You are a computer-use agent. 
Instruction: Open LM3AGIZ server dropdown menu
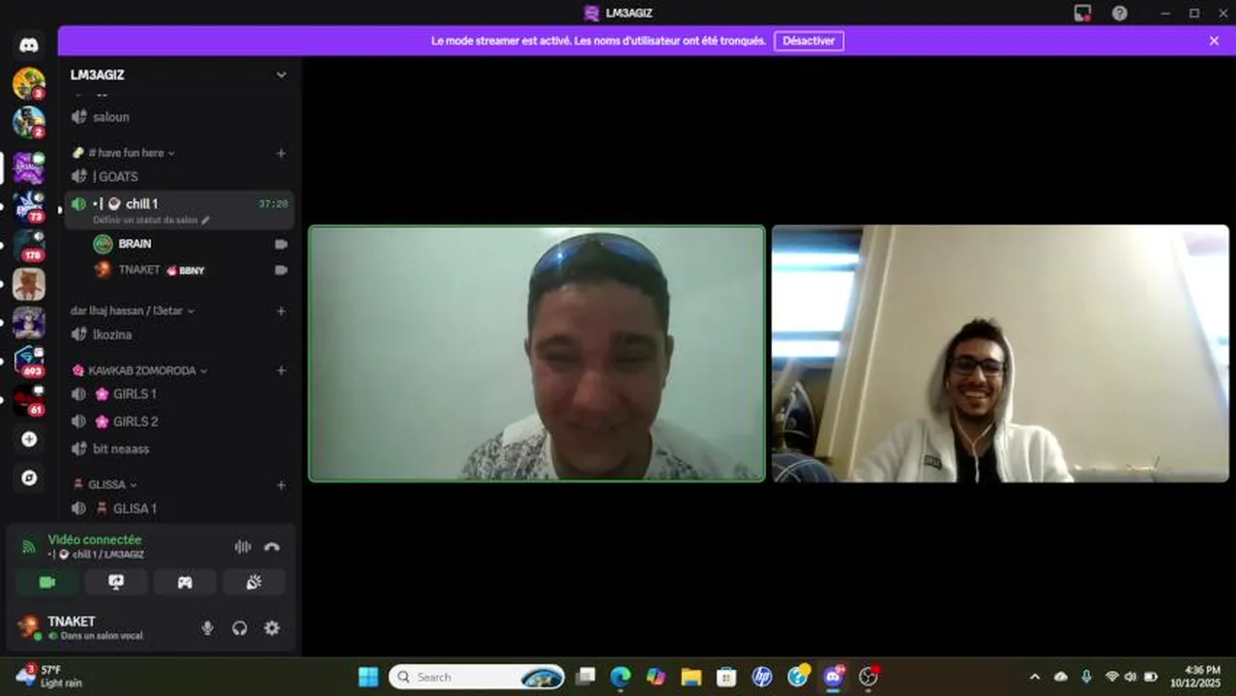pos(281,74)
